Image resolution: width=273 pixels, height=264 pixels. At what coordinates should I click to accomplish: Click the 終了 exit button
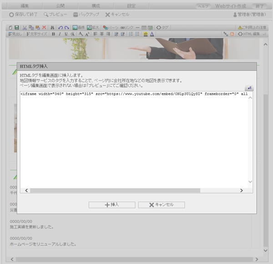pyautogui.click(x=259, y=6)
